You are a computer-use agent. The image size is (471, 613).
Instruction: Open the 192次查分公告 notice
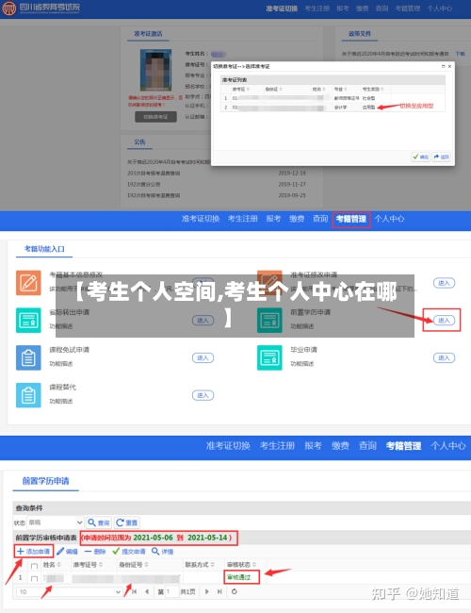tap(144, 184)
